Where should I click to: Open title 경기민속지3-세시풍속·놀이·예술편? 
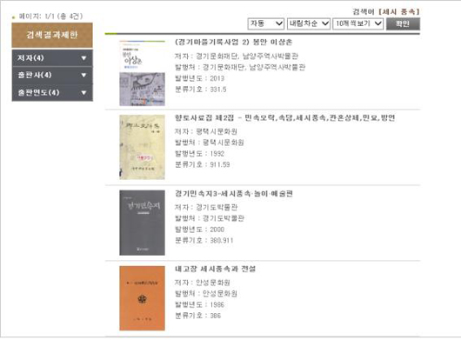(x=234, y=194)
